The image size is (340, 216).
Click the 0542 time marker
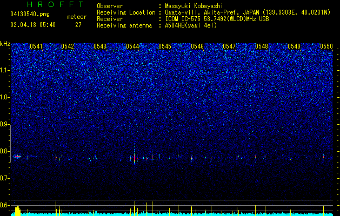68,46
